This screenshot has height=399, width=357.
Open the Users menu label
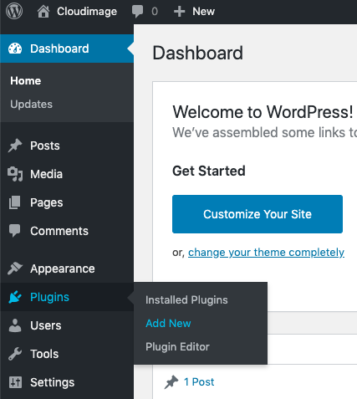point(46,325)
